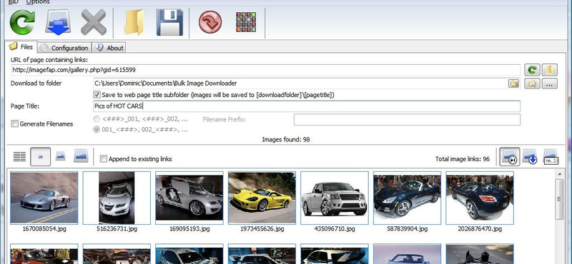Screen dimensions: 572x264
Task: Click the red circular arrow toolbar icon
Action: 210,22
